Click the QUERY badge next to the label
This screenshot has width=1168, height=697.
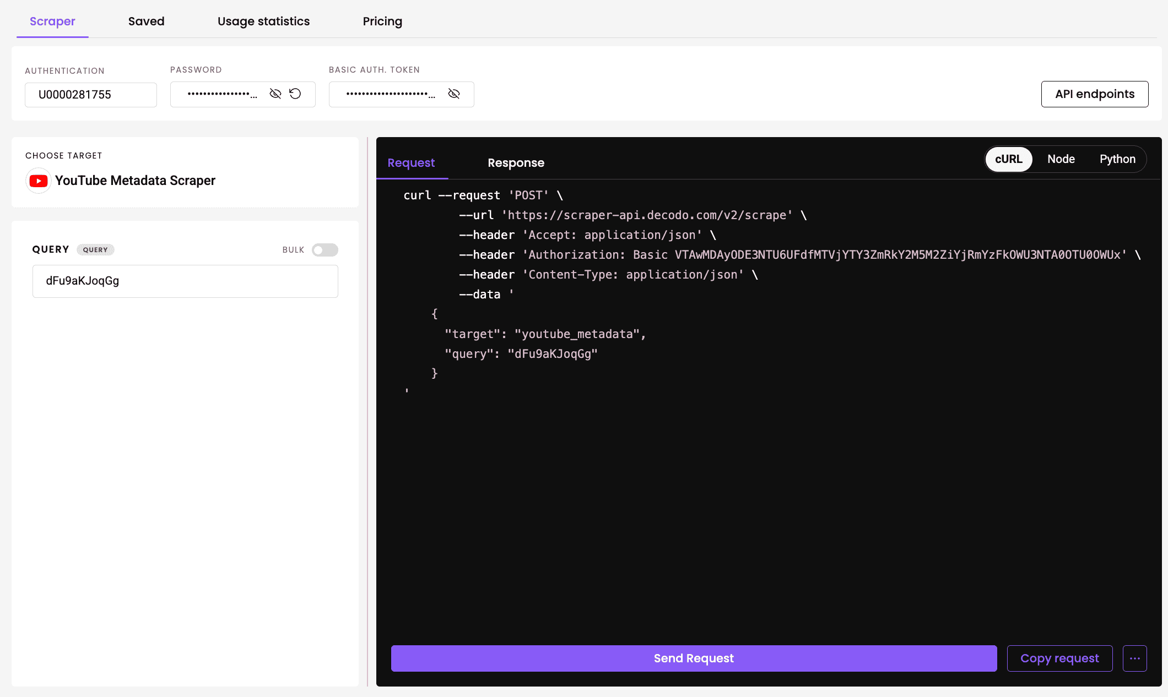[95, 250]
